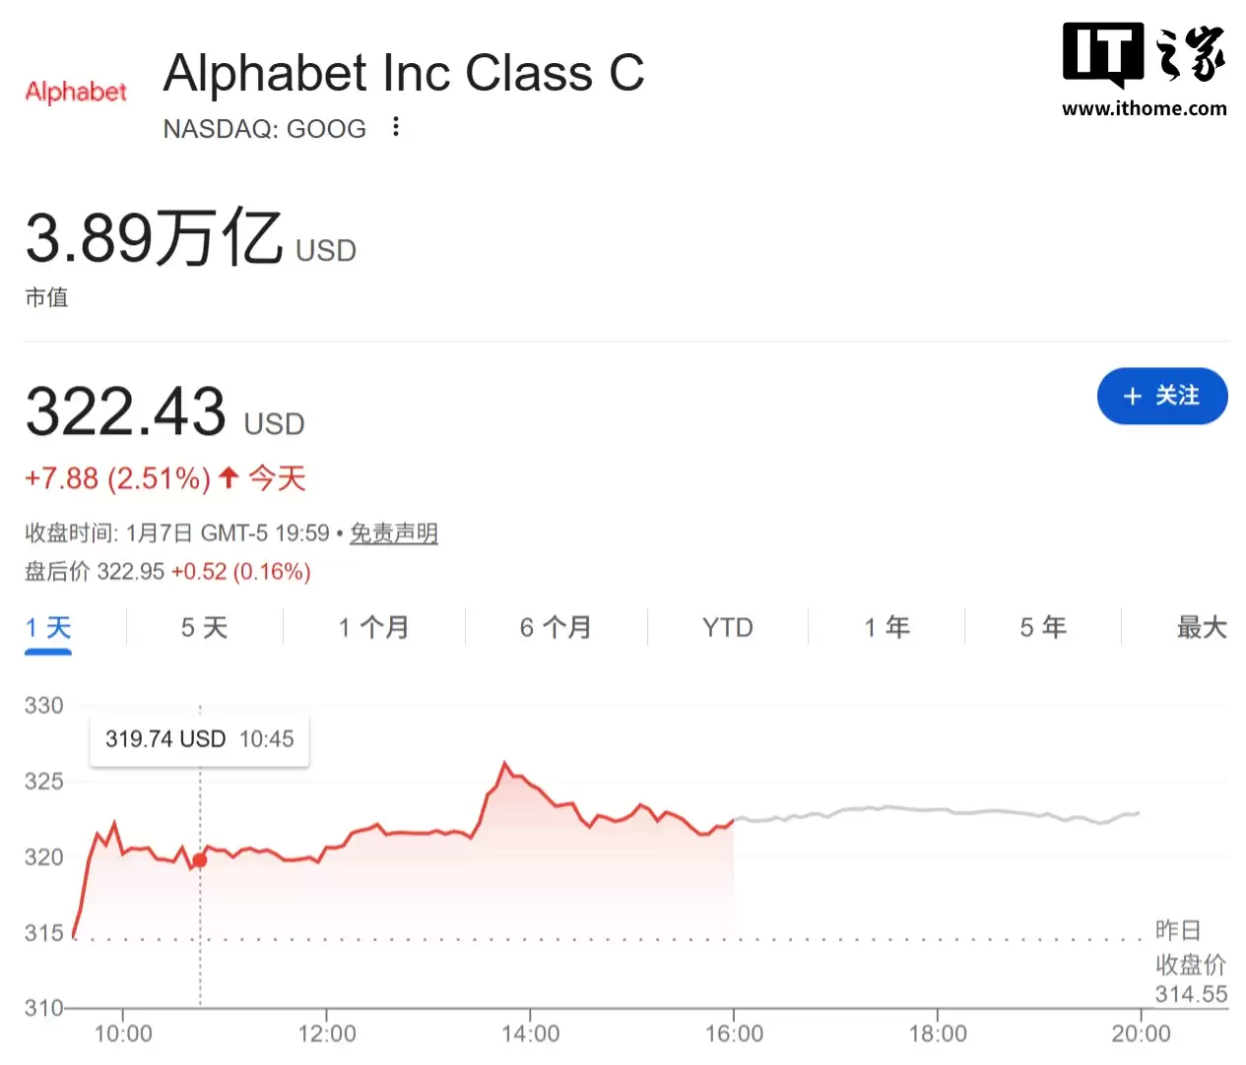Click the 319.74 USD tooltip on the chart

[x=199, y=738]
